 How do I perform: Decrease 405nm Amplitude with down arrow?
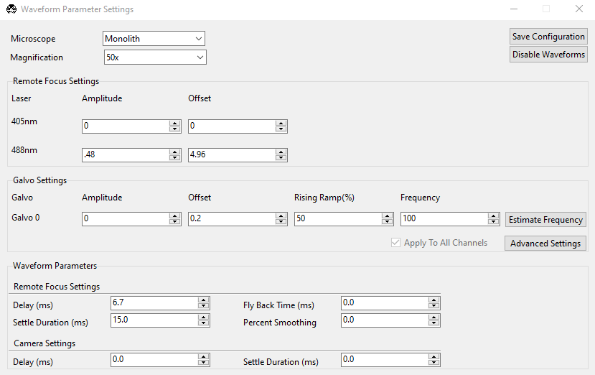tap(175, 129)
